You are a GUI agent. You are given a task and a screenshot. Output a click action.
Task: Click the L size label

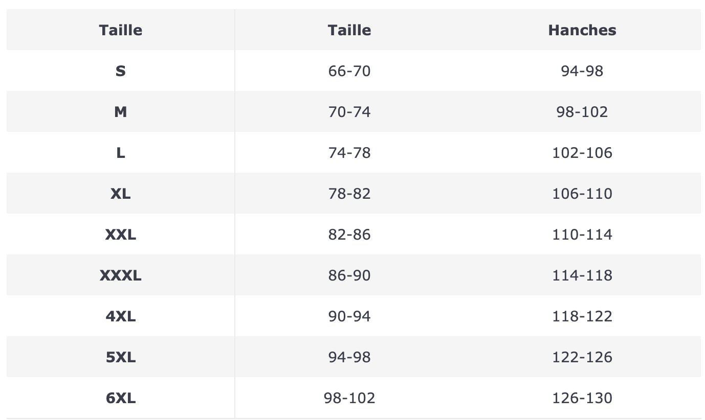[x=120, y=153]
